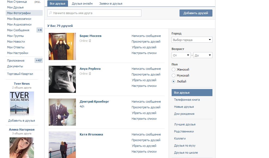Open the От minimum age dropdown
269x158 pixels.
tap(181, 55)
